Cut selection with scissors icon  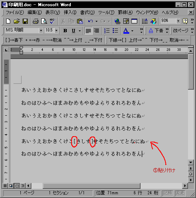[63, 21]
